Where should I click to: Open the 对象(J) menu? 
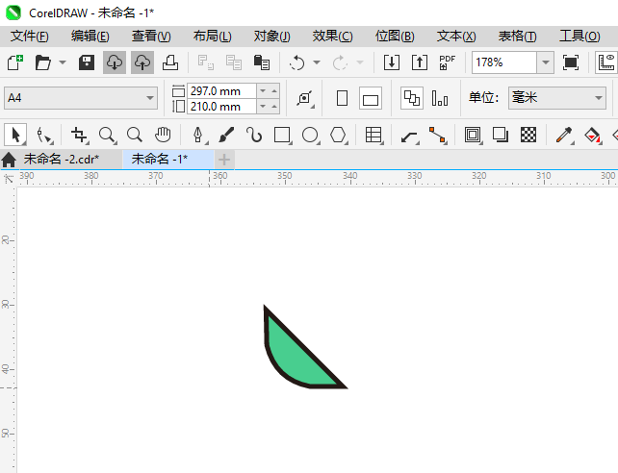tap(272, 37)
